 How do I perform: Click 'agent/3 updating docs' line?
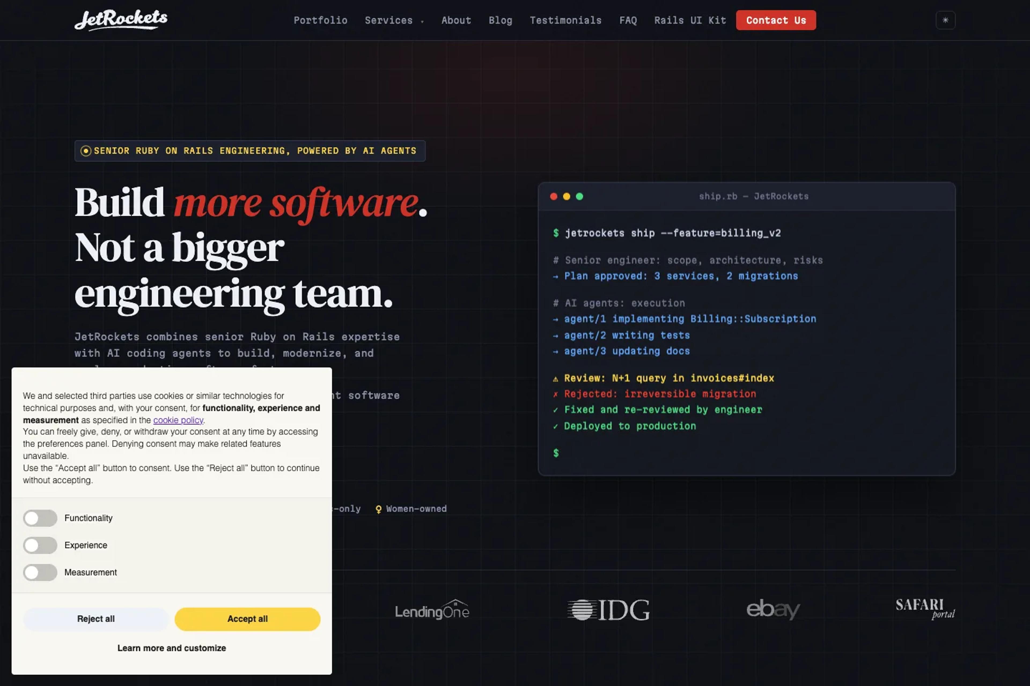click(621, 351)
